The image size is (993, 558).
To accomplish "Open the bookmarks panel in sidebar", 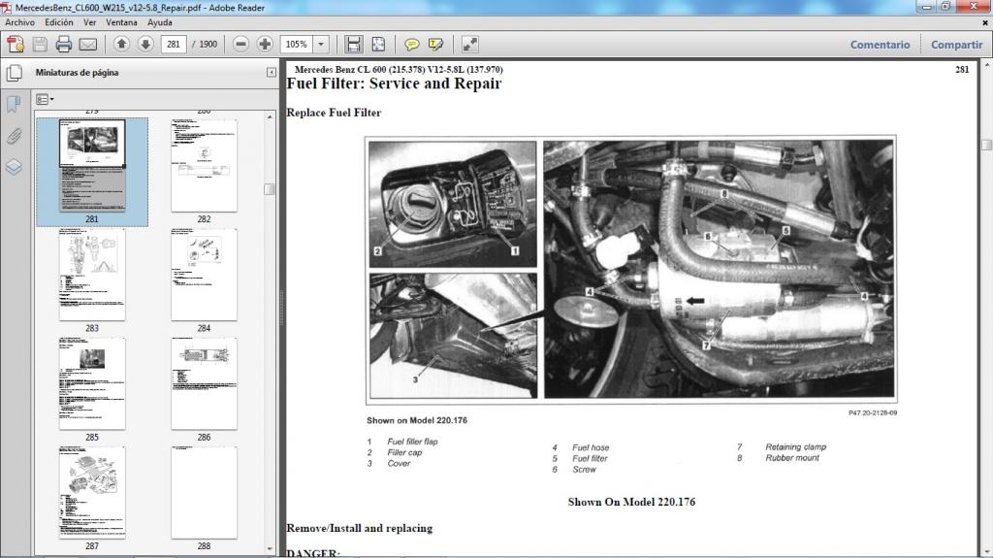I will tap(14, 104).
